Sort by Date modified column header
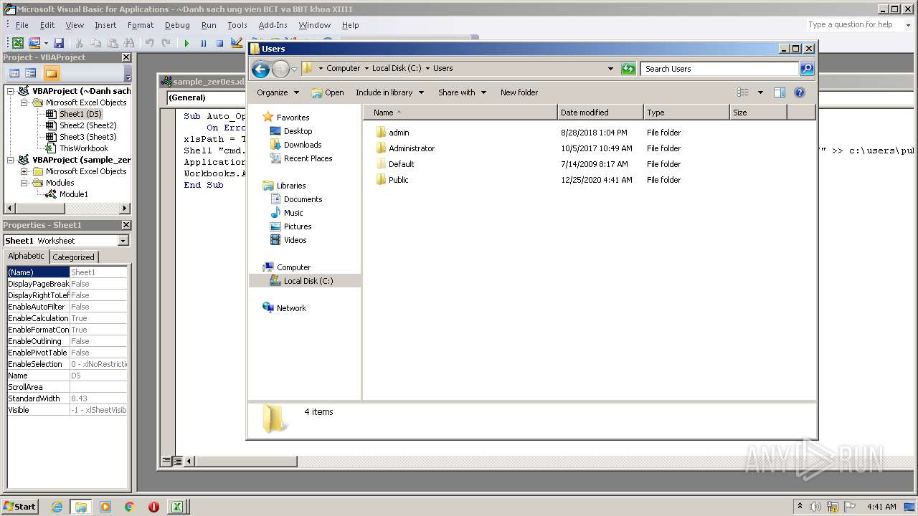Viewport: 918px width, 516px height. (600, 113)
